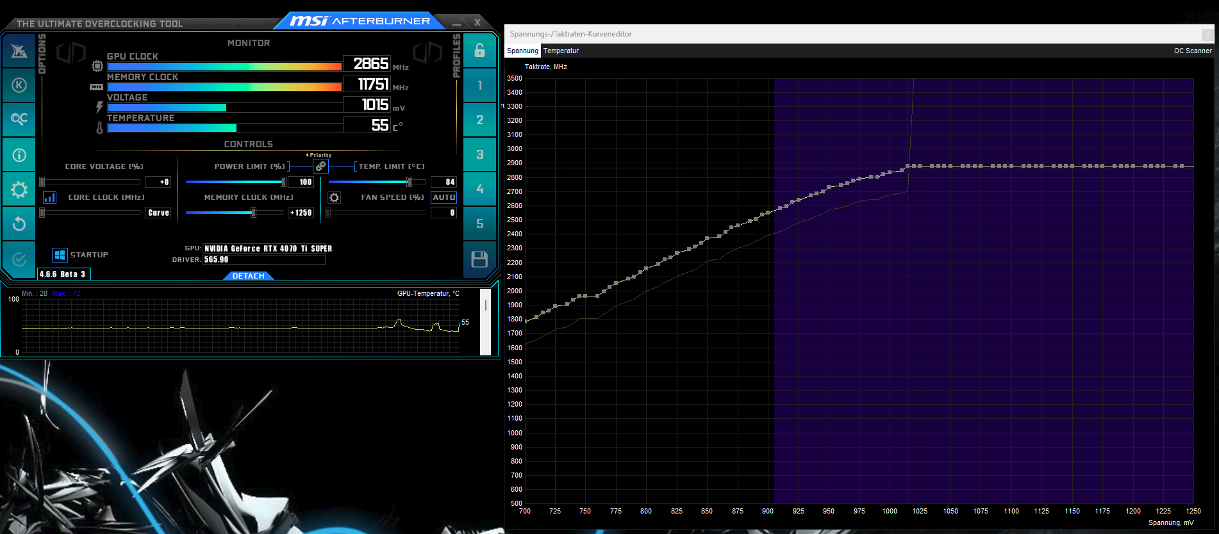
Task: Save profile with floppy disk icon
Action: coord(479,259)
